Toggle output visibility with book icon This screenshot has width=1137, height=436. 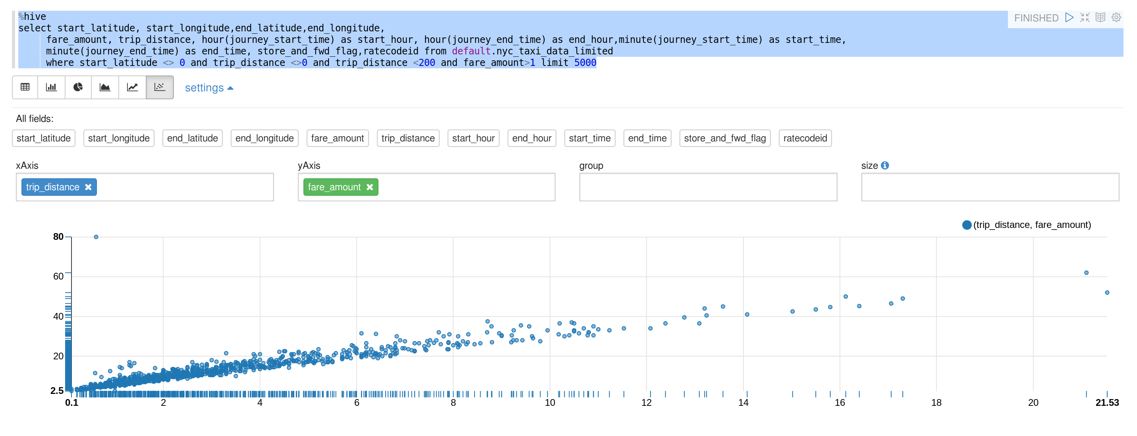[1100, 17]
